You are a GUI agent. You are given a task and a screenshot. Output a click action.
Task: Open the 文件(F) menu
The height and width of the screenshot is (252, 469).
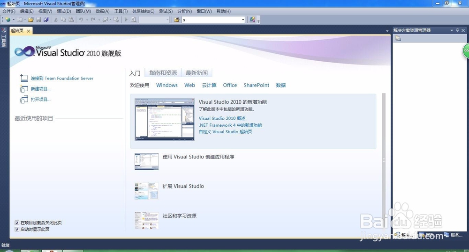click(x=8, y=11)
